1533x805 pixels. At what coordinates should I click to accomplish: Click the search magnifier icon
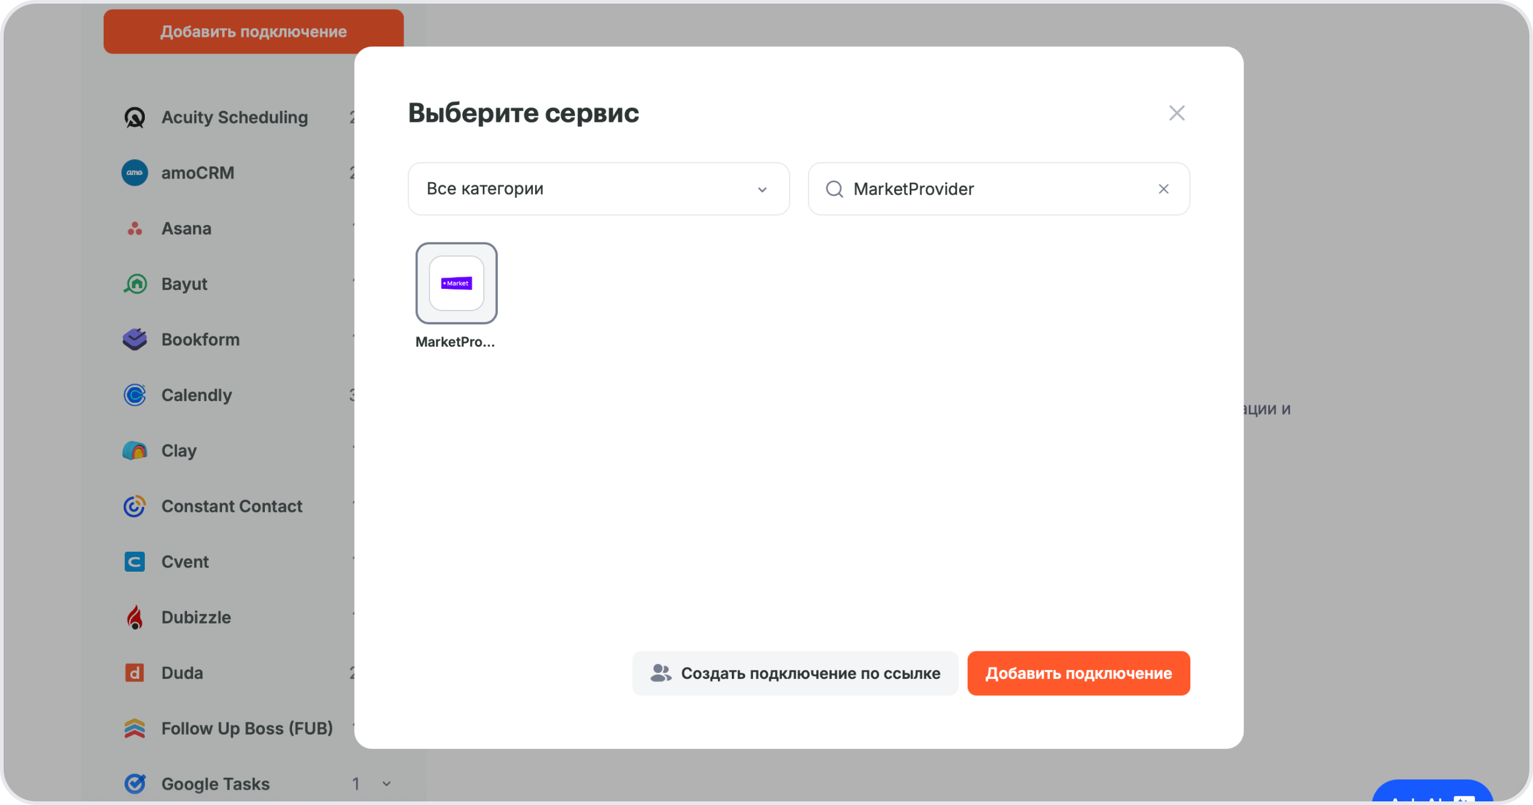point(834,189)
